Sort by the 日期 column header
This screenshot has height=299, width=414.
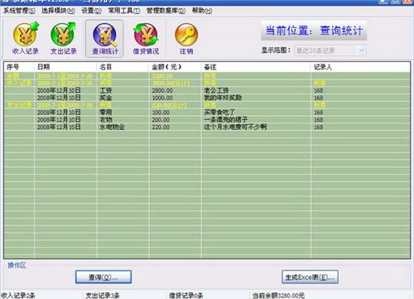click(x=65, y=67)
